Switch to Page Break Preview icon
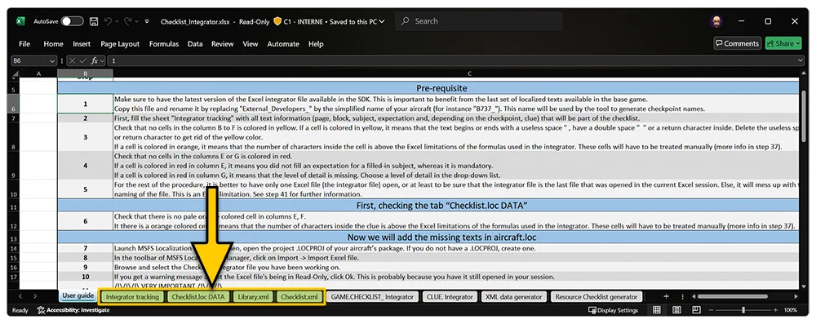 click(696, 310)
